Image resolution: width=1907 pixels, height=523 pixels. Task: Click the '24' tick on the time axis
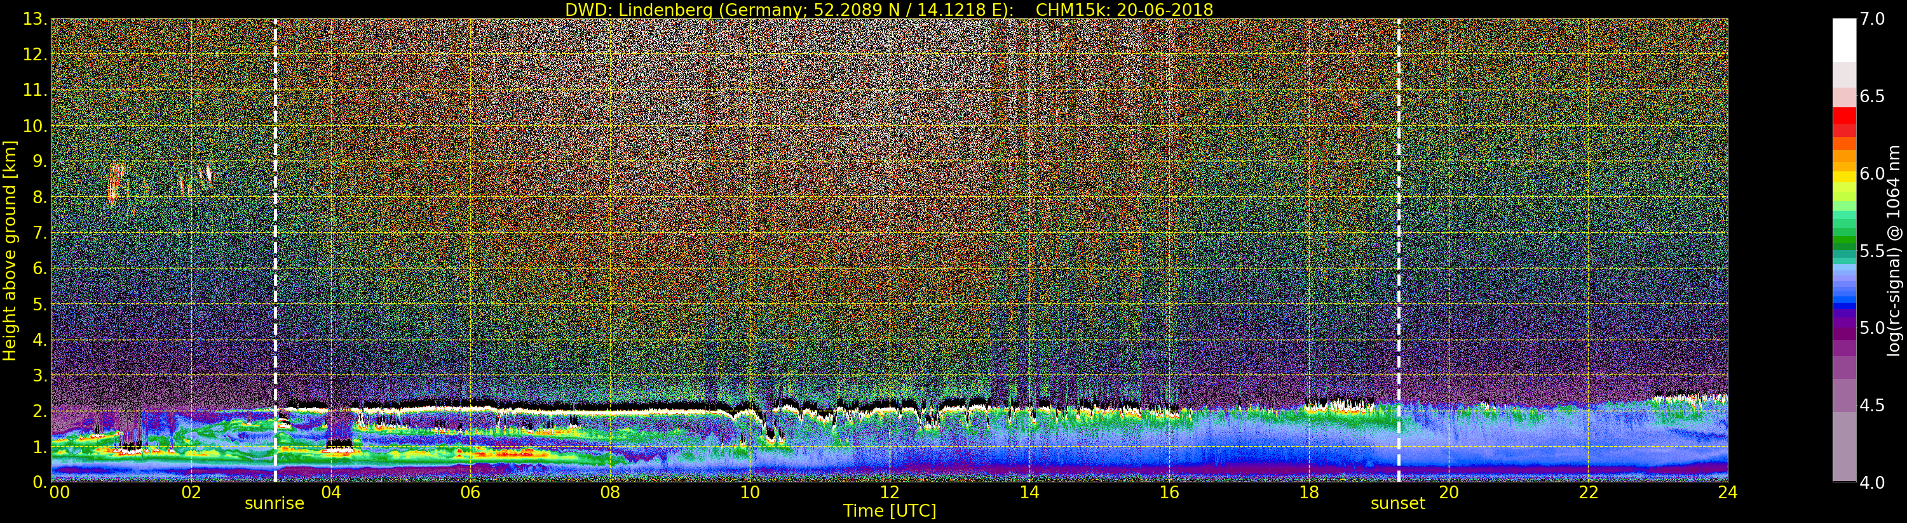(x=1728, y=492)
